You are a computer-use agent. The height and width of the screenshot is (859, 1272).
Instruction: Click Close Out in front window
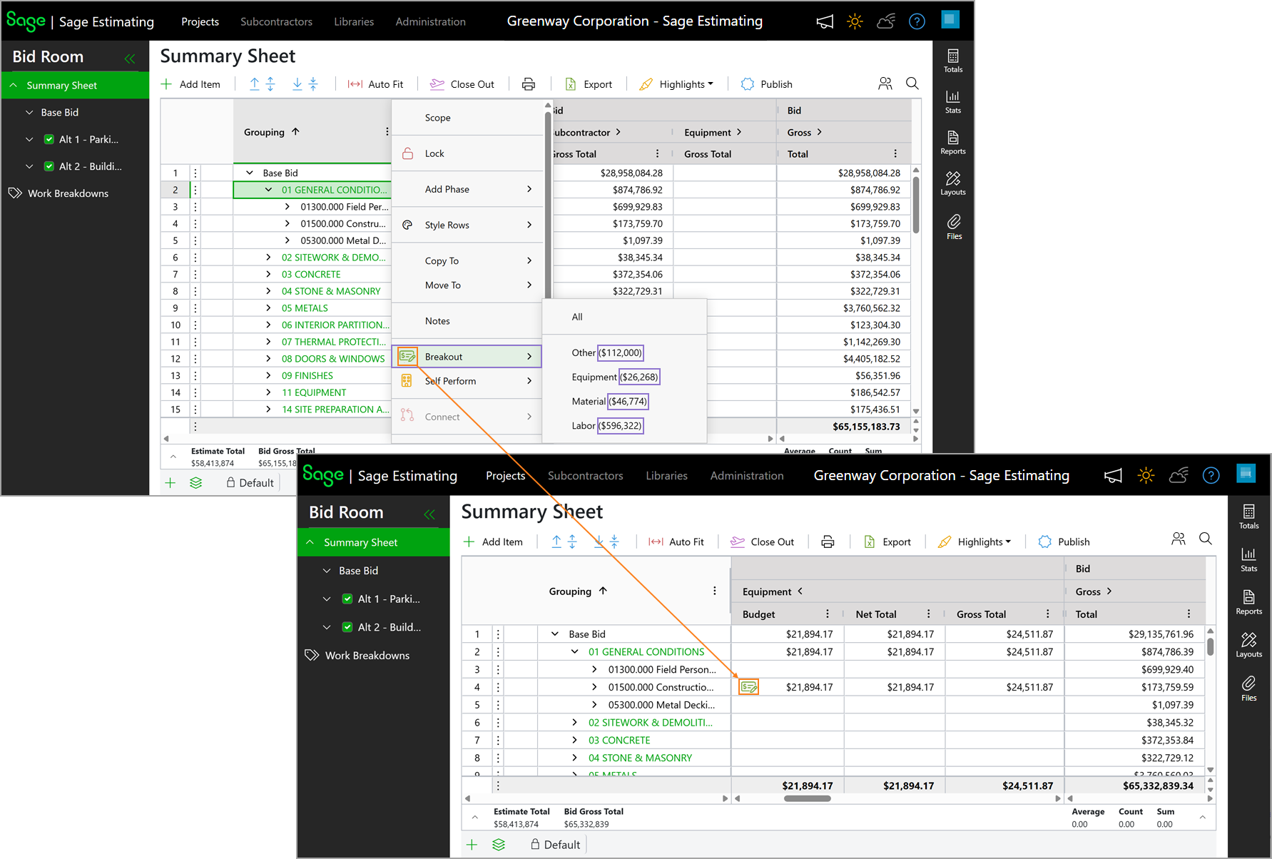click(x=762, y=542)
